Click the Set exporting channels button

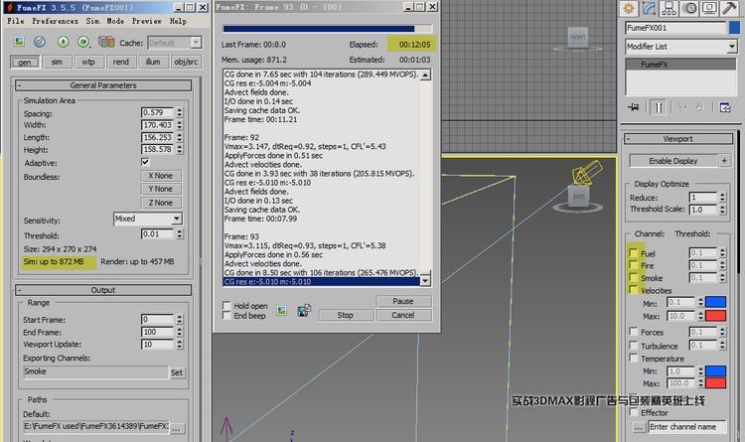[177, 372]
